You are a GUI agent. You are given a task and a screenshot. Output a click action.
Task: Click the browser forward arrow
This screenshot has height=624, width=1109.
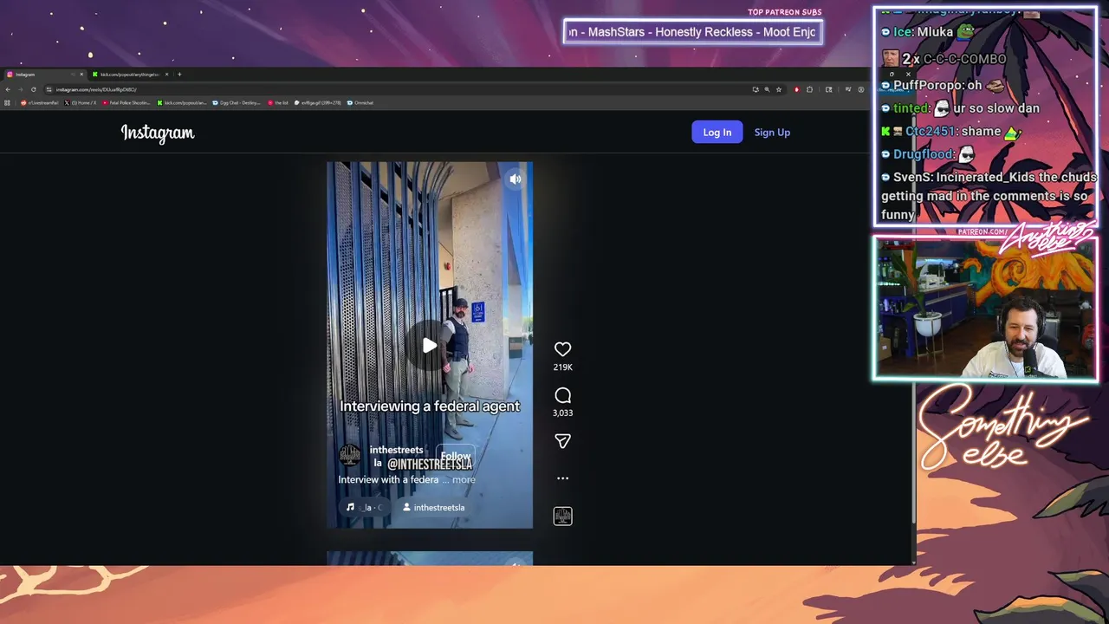point(21,89)
